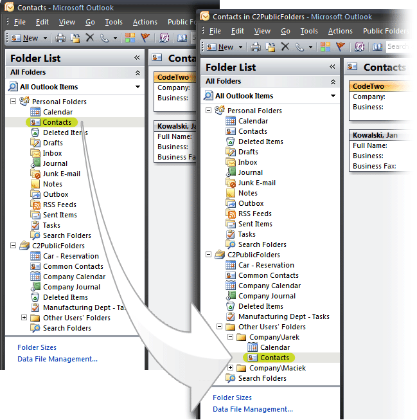
Task: Open View menu in back Contacts window
Action: tap(67, 22)
